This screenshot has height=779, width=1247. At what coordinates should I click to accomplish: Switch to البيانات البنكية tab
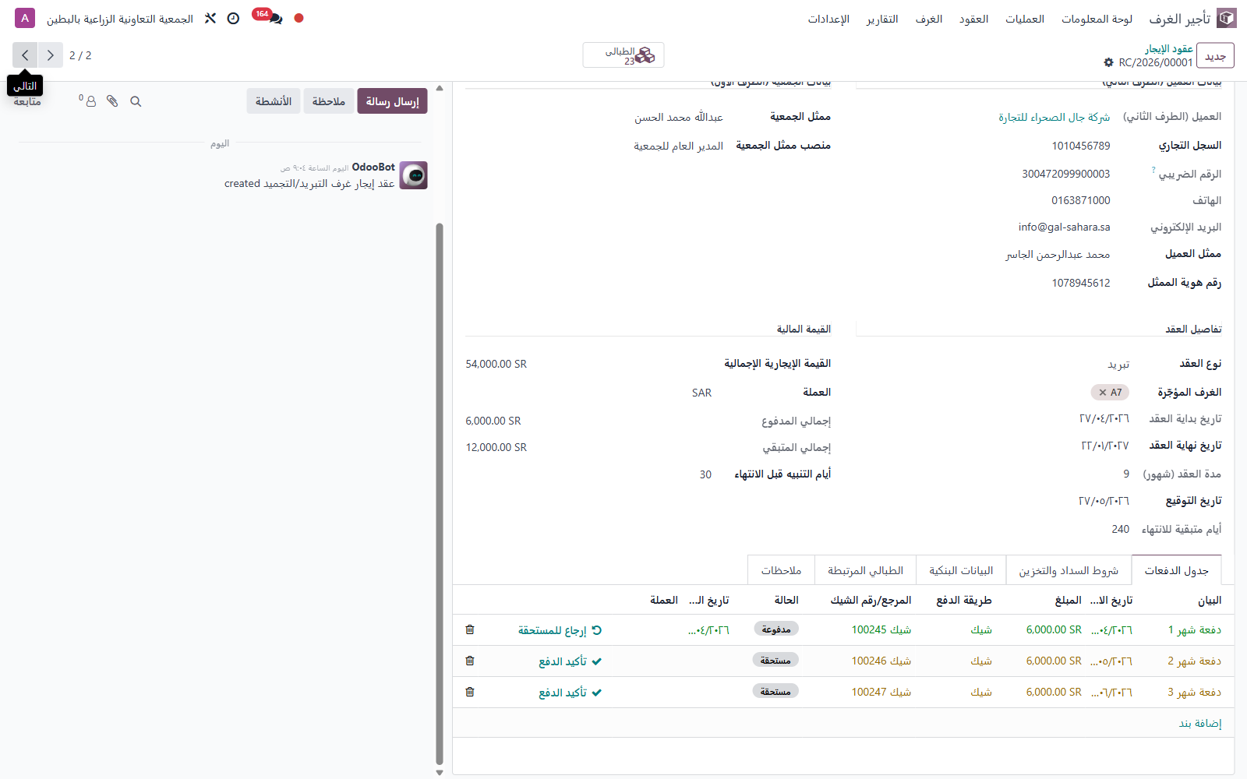click(x=961, y=570)
